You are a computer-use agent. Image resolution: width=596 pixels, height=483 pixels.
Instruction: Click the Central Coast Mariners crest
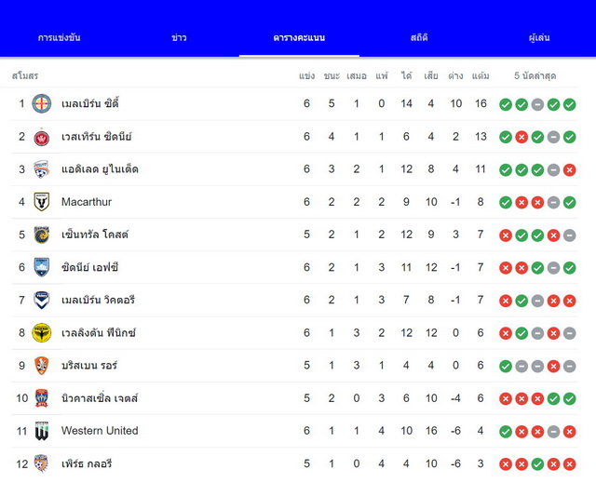click(x=41, y=235)
